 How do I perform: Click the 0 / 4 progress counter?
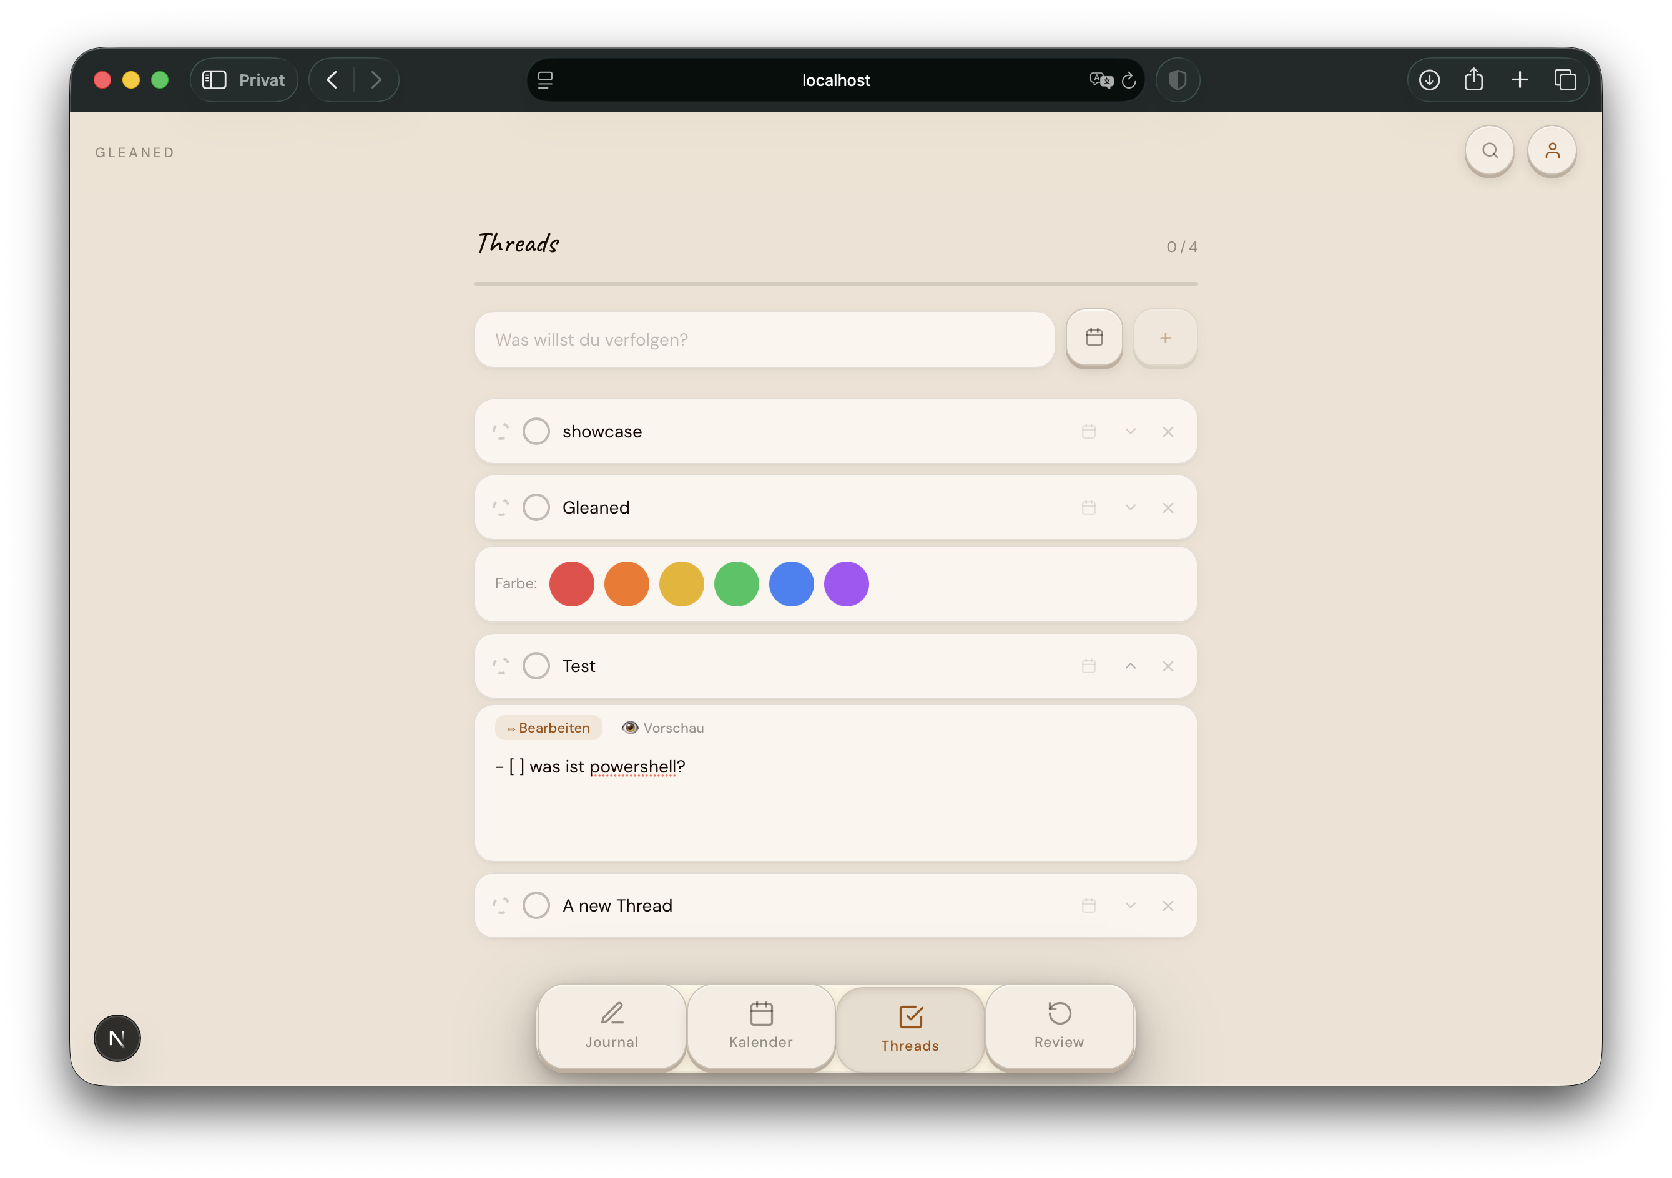coord(1182,246)
